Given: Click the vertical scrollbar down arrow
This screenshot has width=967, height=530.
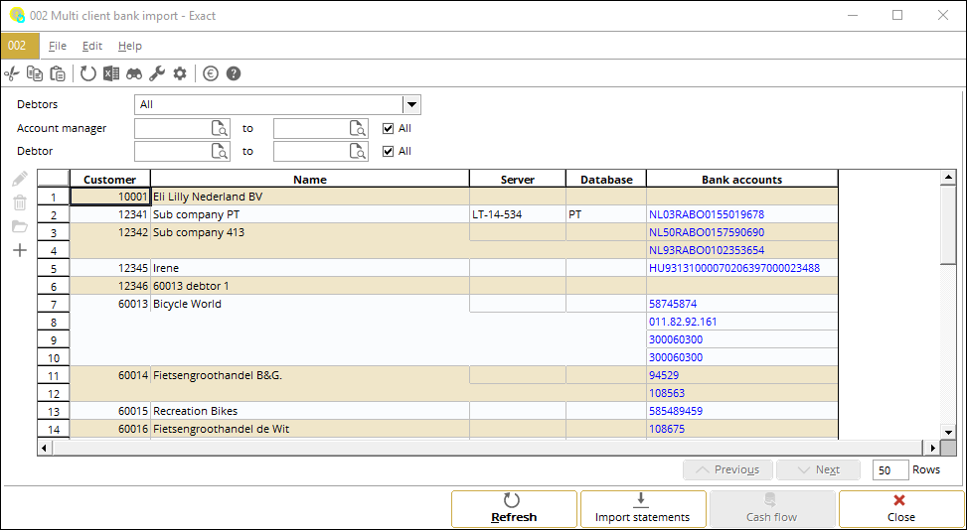Looking at the screenshot, I should coord(948,432).
